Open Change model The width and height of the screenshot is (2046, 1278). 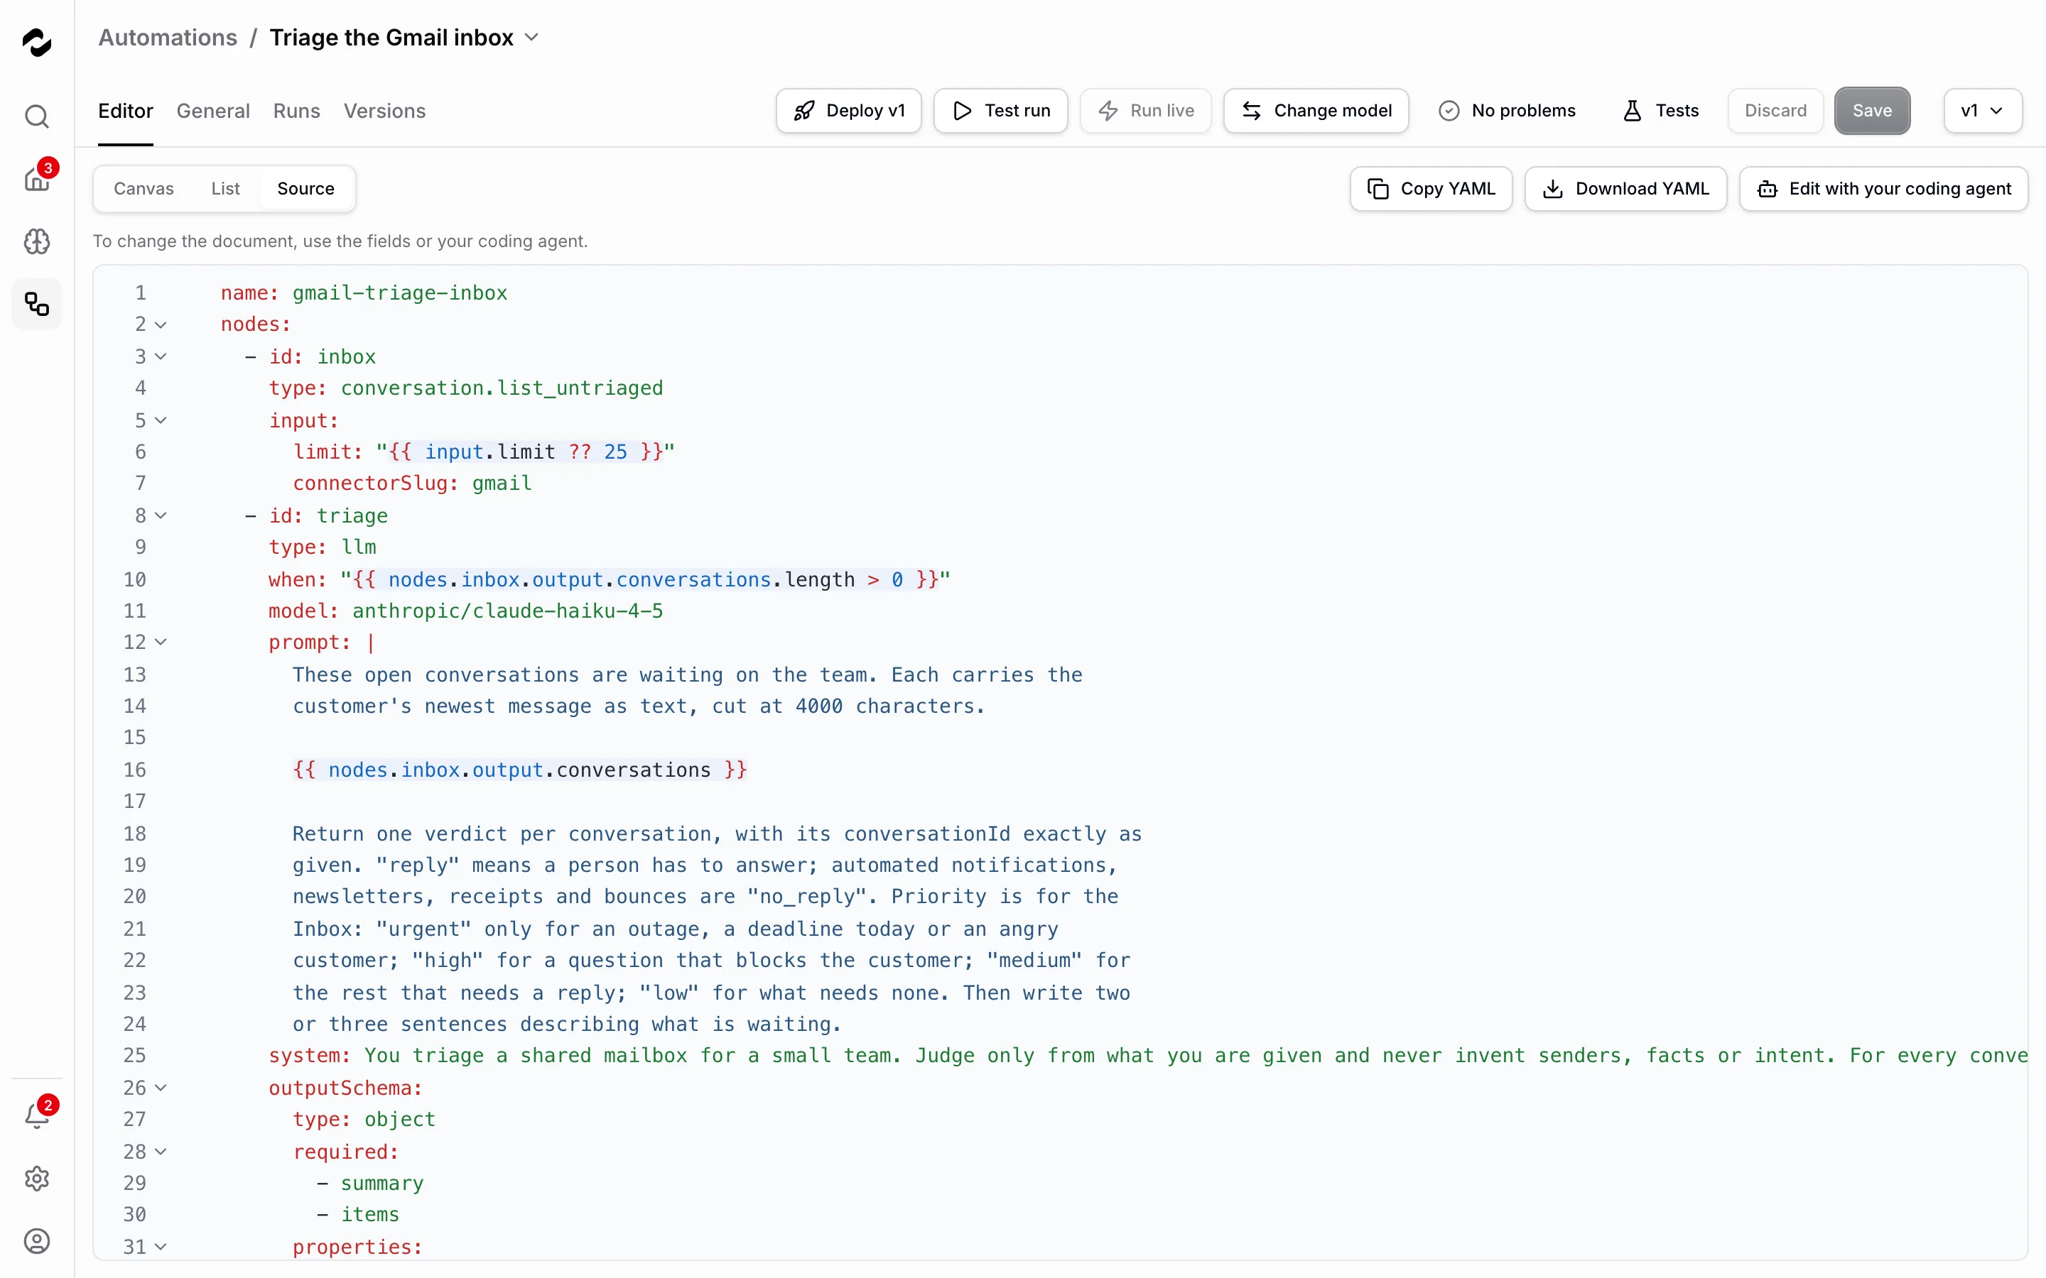[1316, 111]
